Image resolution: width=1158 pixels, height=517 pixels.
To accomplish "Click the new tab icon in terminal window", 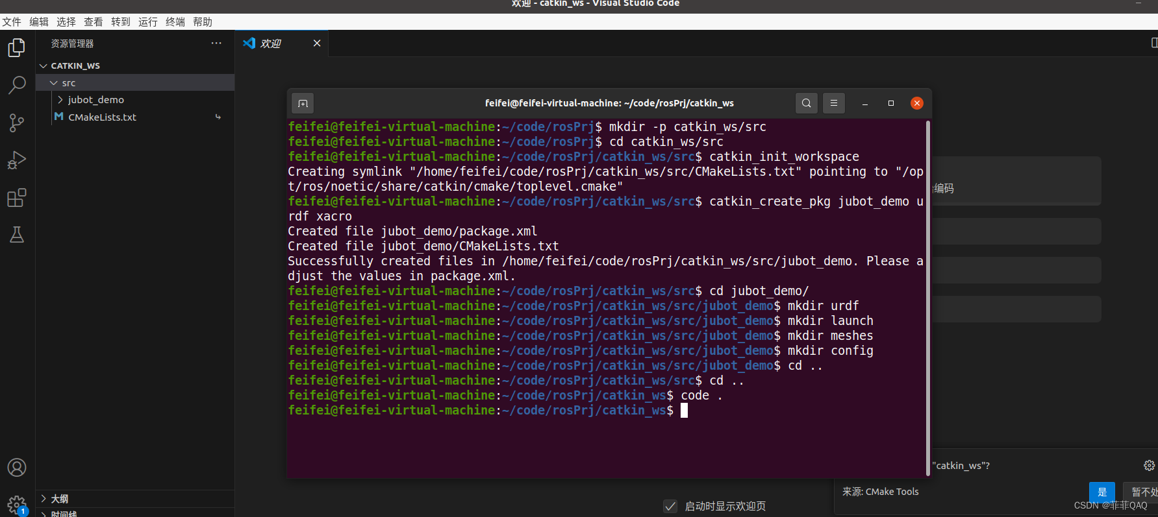I will (x=303, y=103).
